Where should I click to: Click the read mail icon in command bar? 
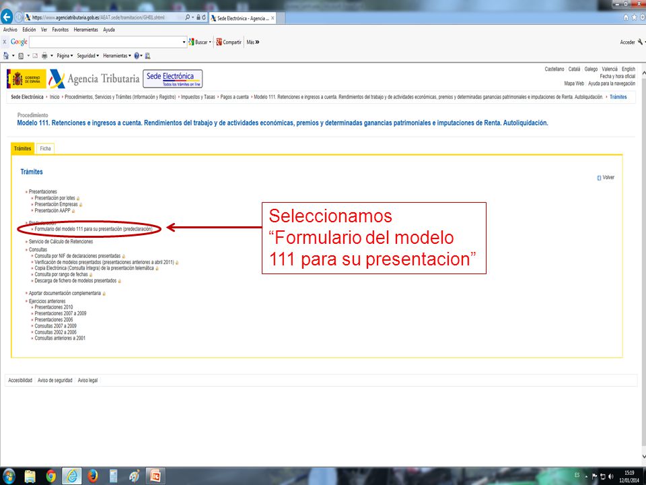point(35,56)
